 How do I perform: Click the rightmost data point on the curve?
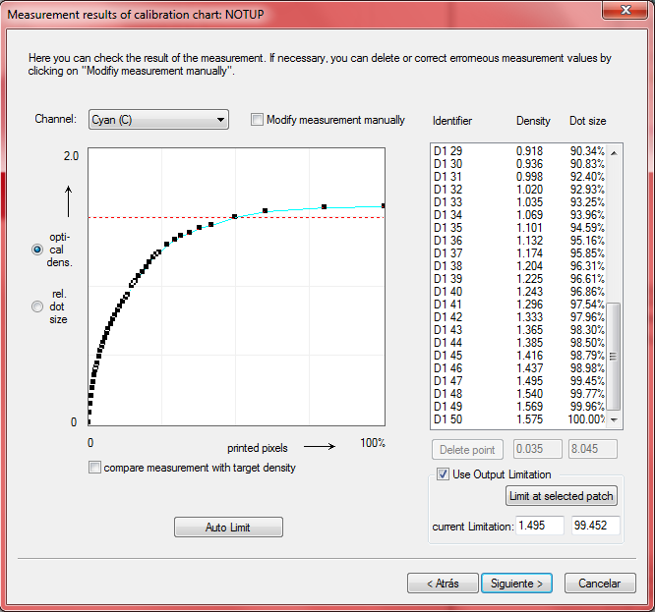pos(383,206)
